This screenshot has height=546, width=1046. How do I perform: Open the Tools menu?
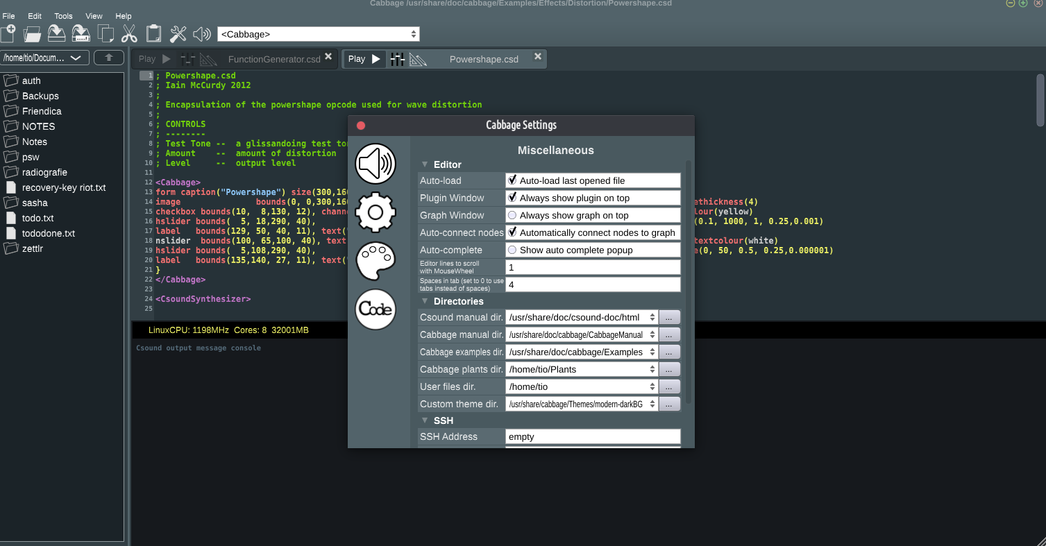pos(63,16)
